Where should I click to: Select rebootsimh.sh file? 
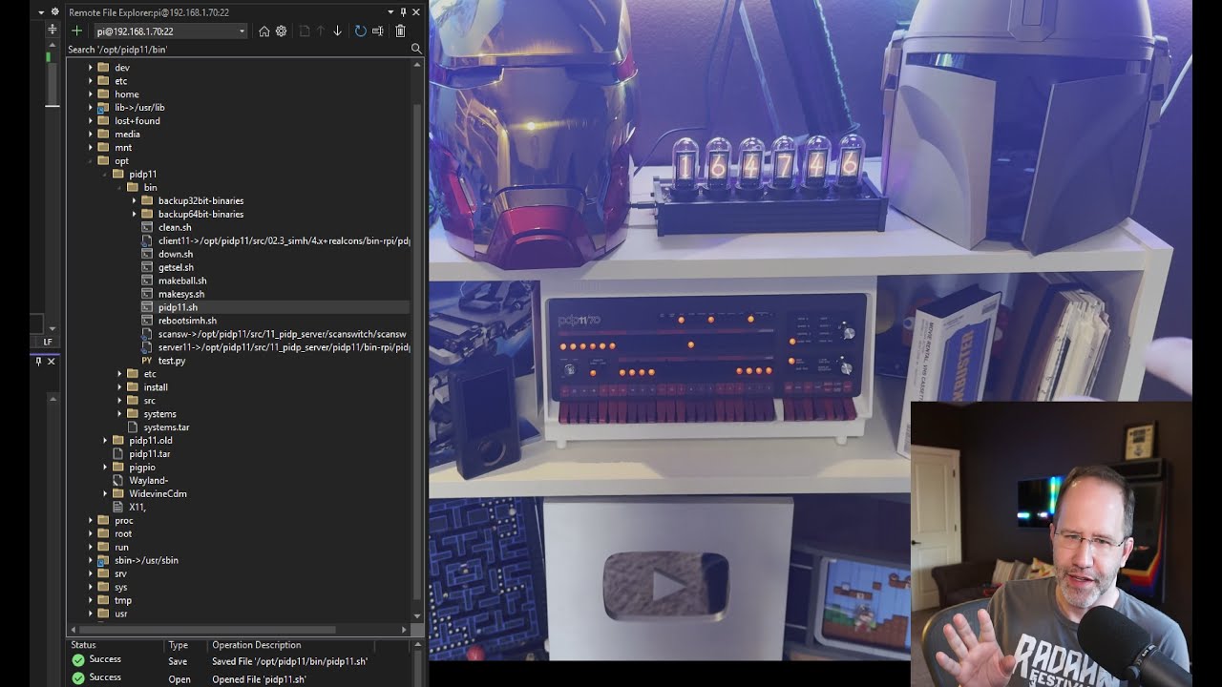[x=187, y=322]
